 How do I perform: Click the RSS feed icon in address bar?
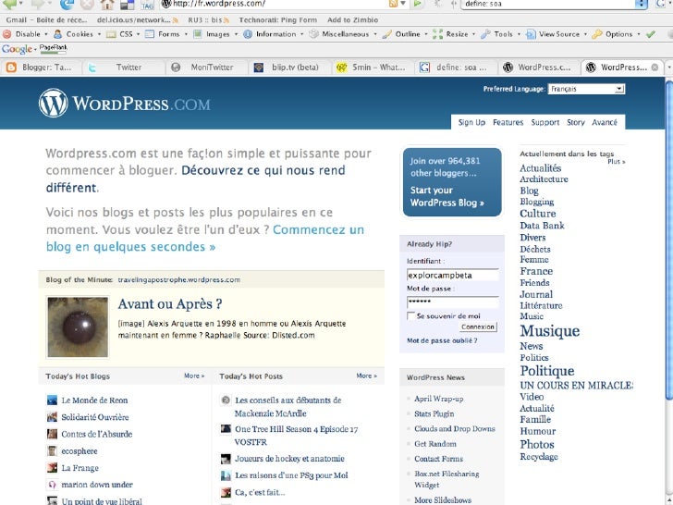tap(393, 4)
